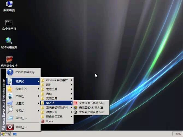The image size is (183, 137).
Task: Choose 安装紫光拼音输入法 menu entry
Action: [91, 112]
